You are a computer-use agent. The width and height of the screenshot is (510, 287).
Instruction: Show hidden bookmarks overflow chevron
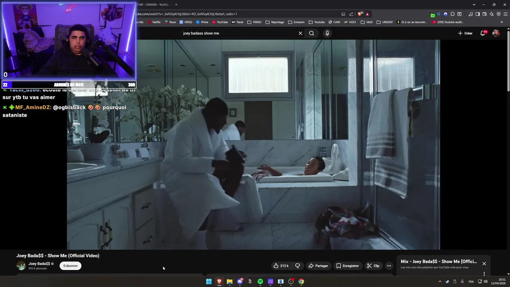[502, 22]
